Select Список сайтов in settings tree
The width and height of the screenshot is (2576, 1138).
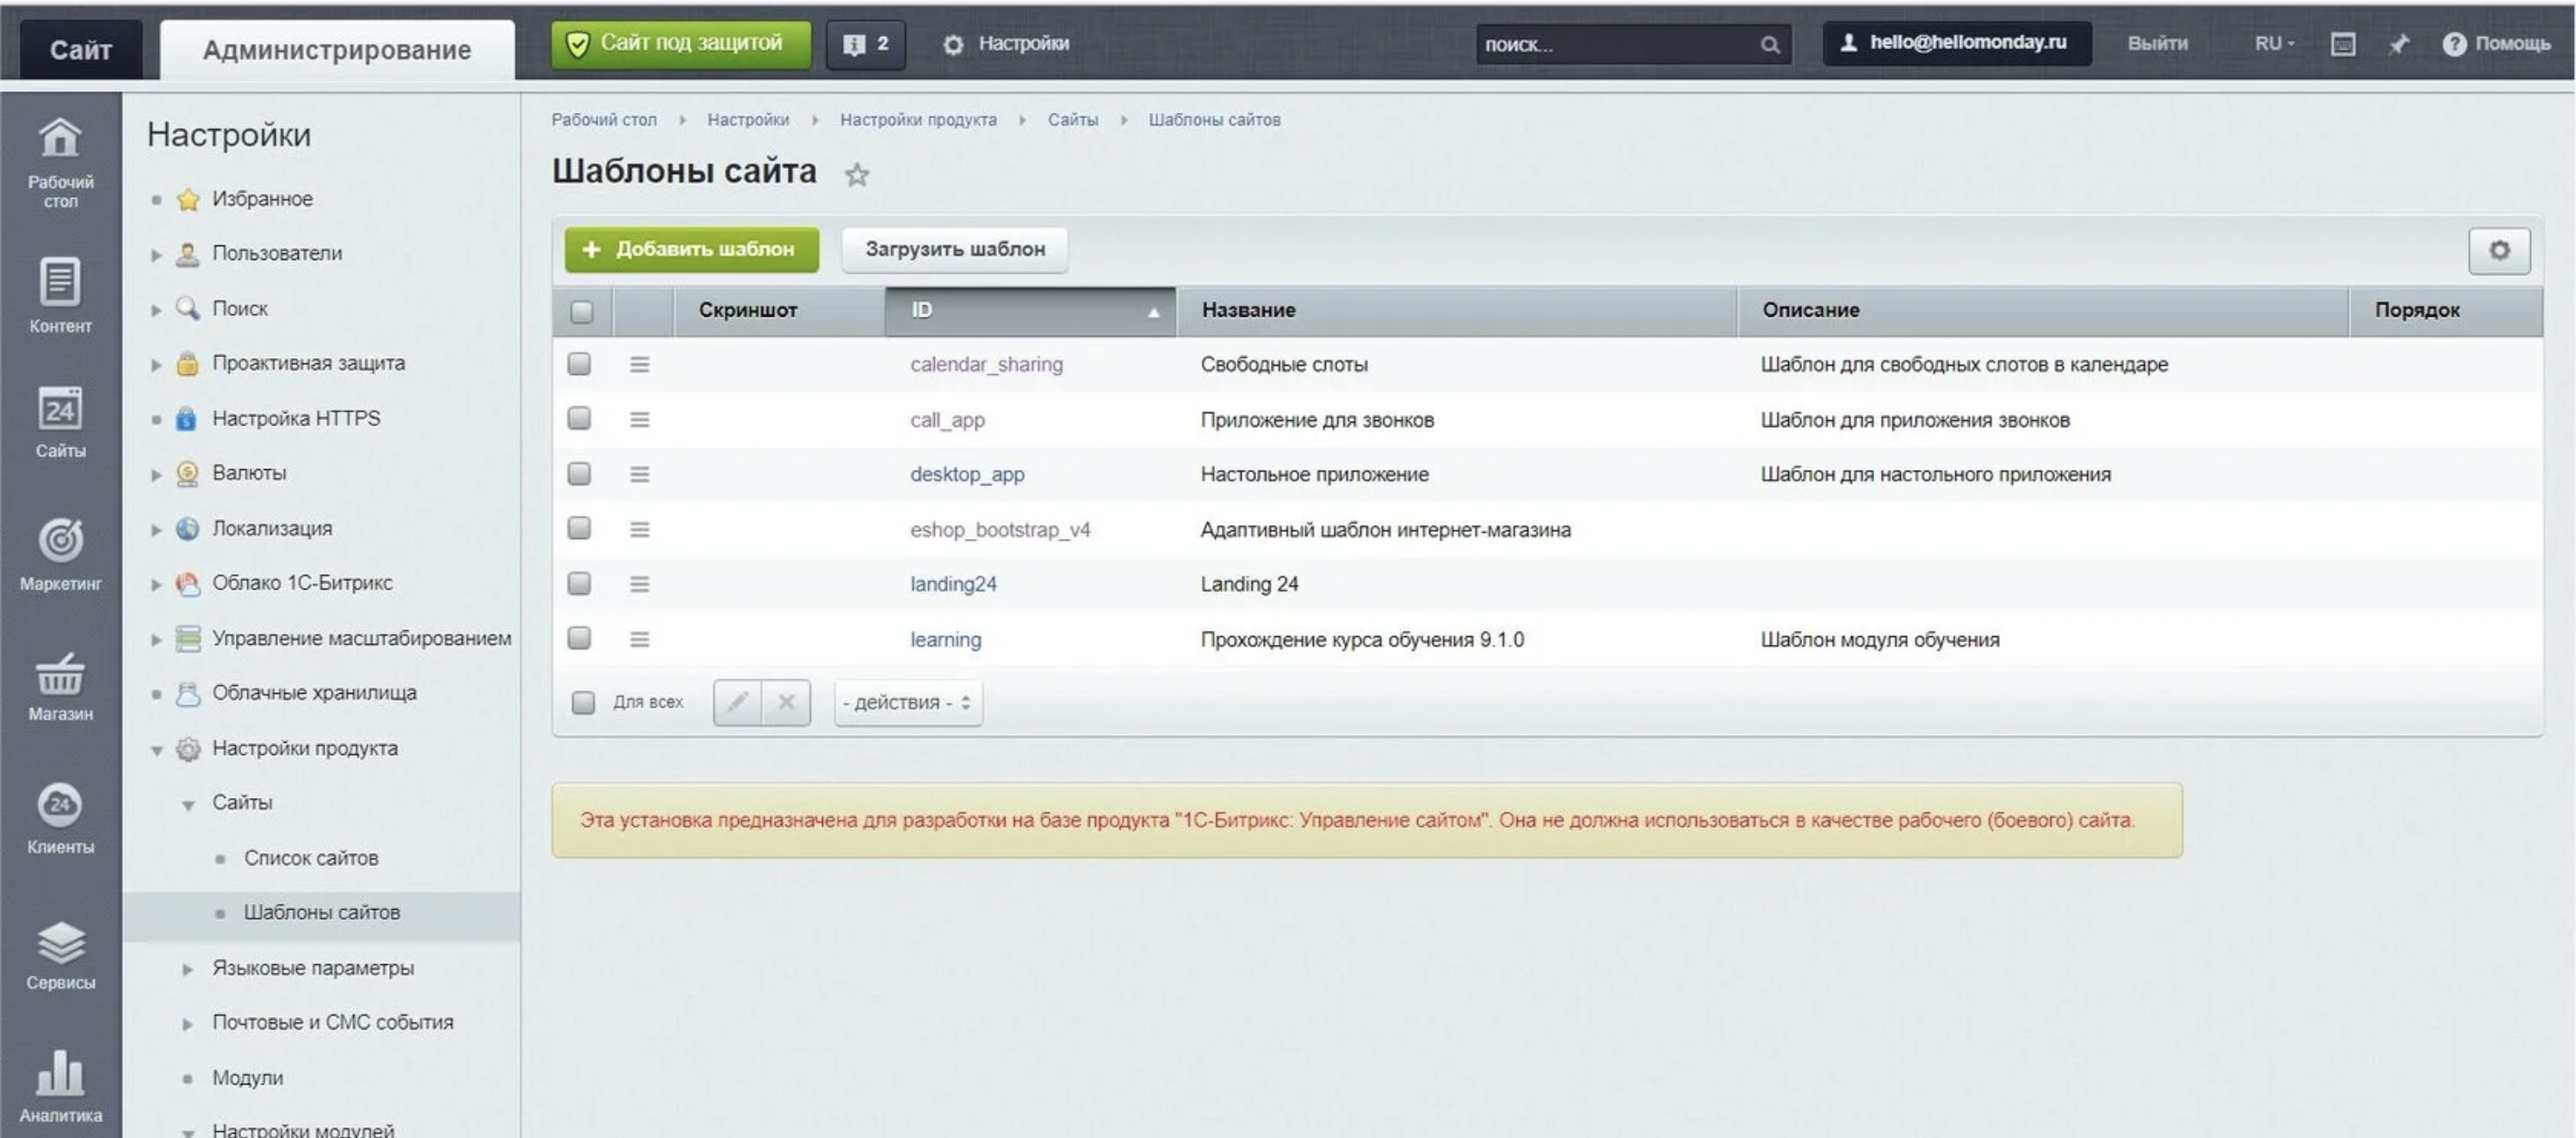[311, 858]
